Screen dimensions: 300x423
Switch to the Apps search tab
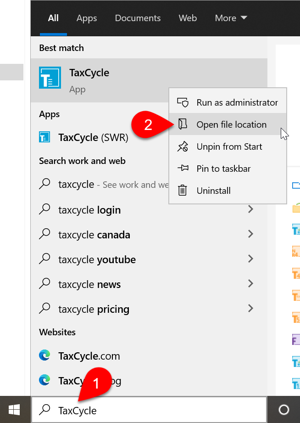coord(87,18)
